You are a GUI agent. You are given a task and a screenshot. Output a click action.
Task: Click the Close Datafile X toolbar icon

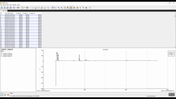(38, 8)
